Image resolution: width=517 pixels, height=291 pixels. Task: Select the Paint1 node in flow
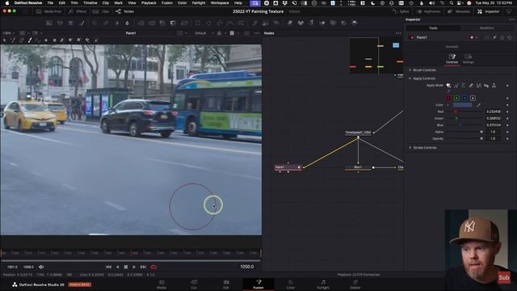288,167
